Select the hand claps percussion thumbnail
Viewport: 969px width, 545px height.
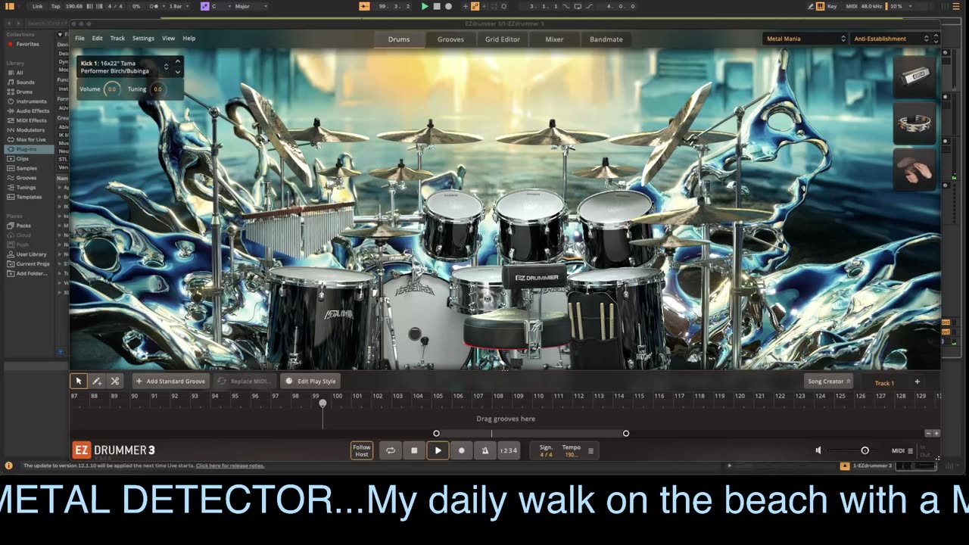pos(914,169)
